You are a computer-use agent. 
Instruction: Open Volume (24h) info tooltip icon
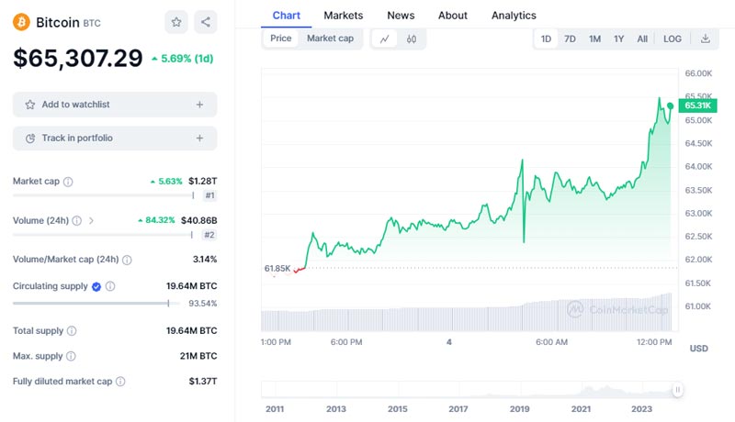click(x=77, y=220)
